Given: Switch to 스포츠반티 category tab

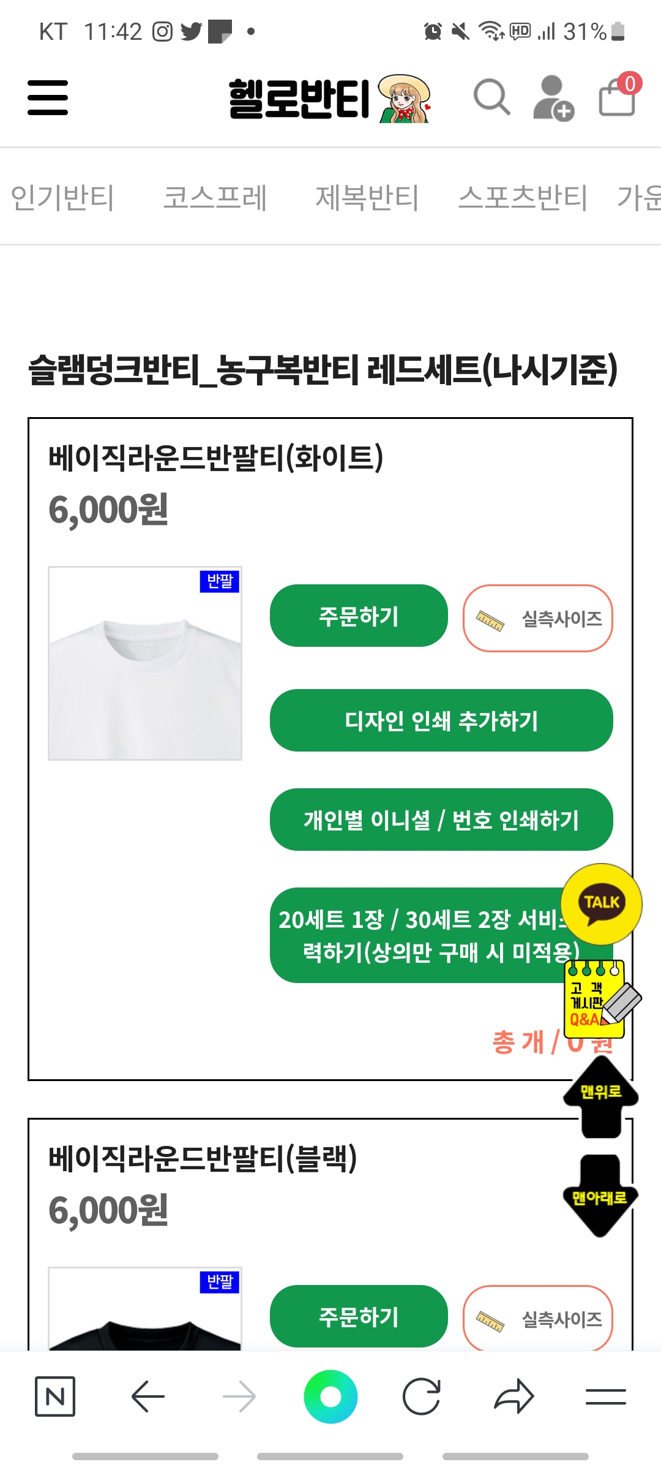Looking at the screenshot, I should (x=523, y=198).
